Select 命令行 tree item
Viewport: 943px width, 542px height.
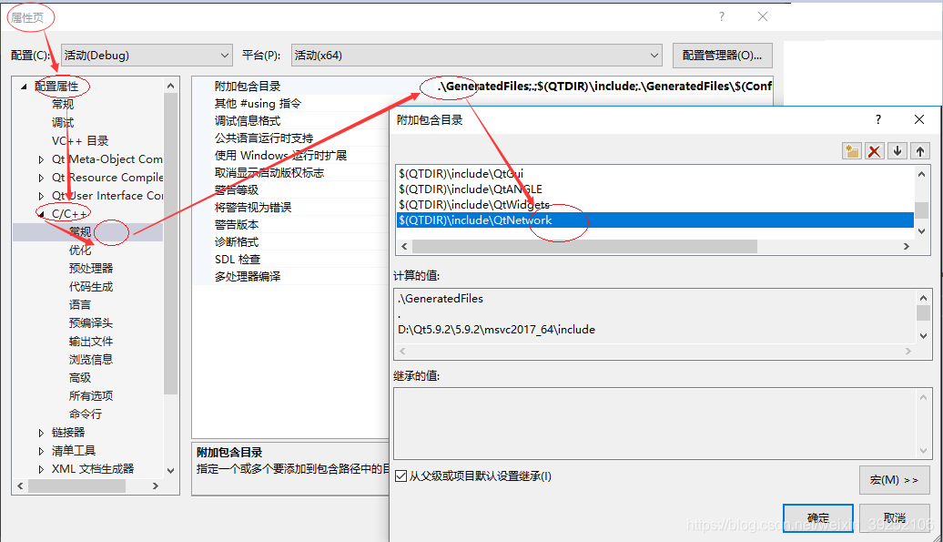pyautogui.click(x=86, y=414)
